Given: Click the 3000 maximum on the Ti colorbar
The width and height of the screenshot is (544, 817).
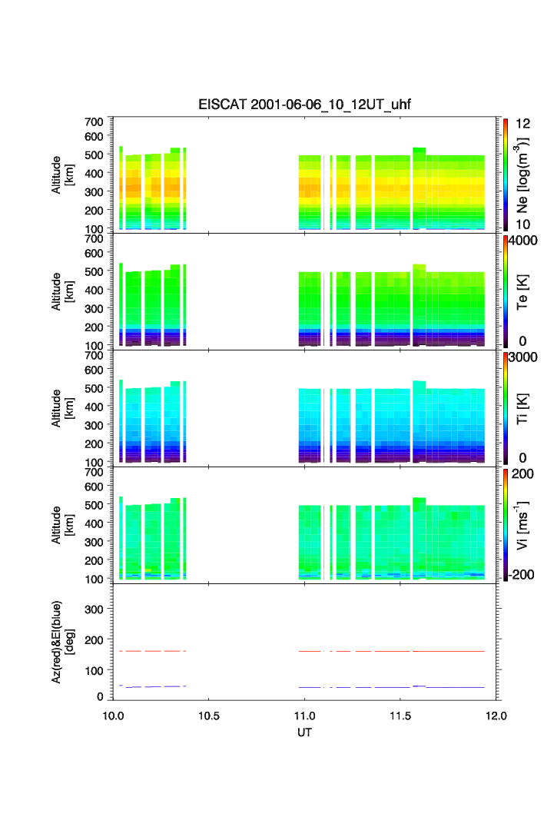Looking at the screenshot, I should pos(526,357).
